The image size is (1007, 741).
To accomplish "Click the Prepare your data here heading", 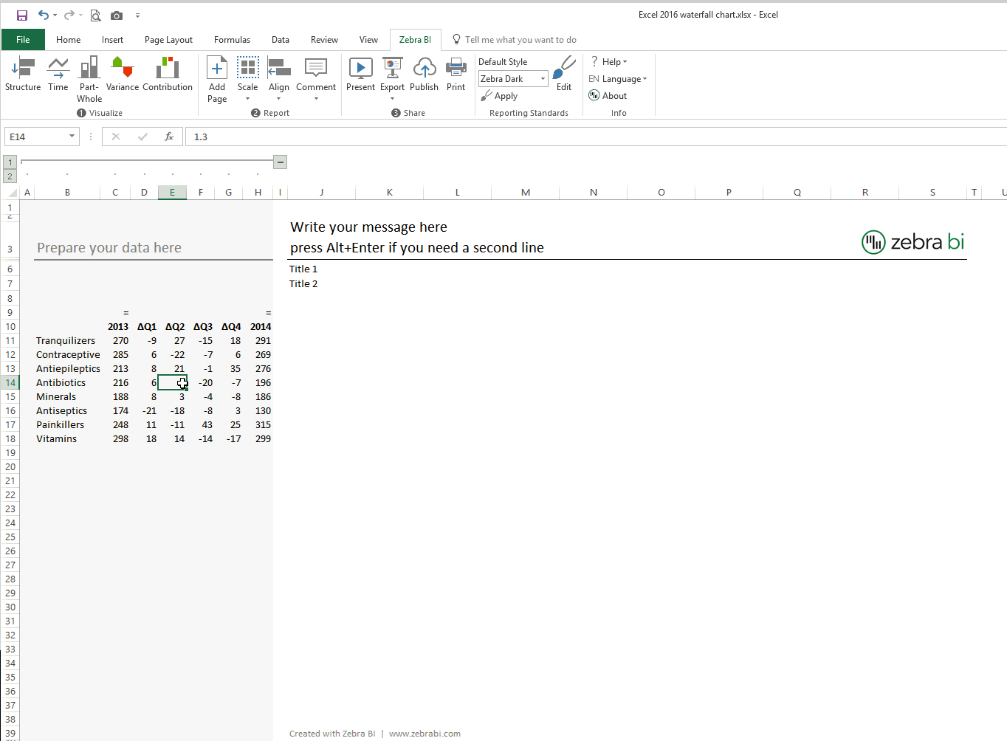I will click(x=109, y=248).
